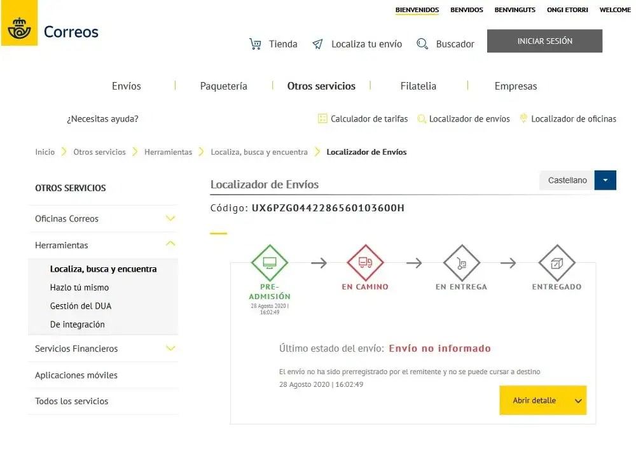
Task: Go to Herramientas breadcrumb
Action: point(169,152)
